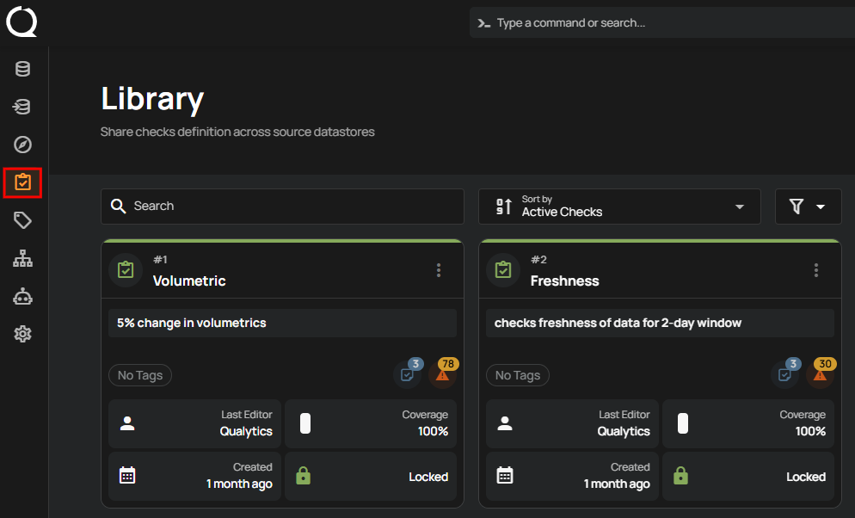Click the Freshness active checks badge showing 3

coord(784,373)
